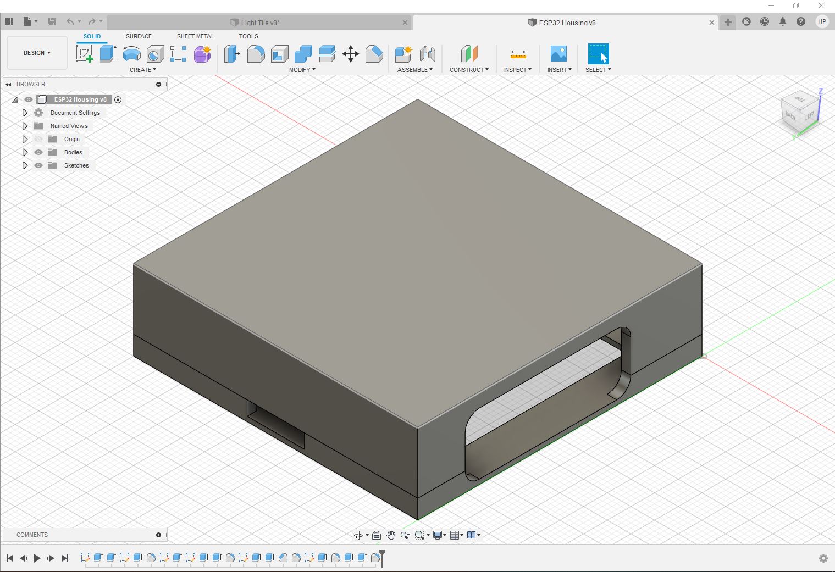This screenshot has height=572, width=835.
Task: Open Display Settings monitor dropdown
Action: (x=440, y=535)
